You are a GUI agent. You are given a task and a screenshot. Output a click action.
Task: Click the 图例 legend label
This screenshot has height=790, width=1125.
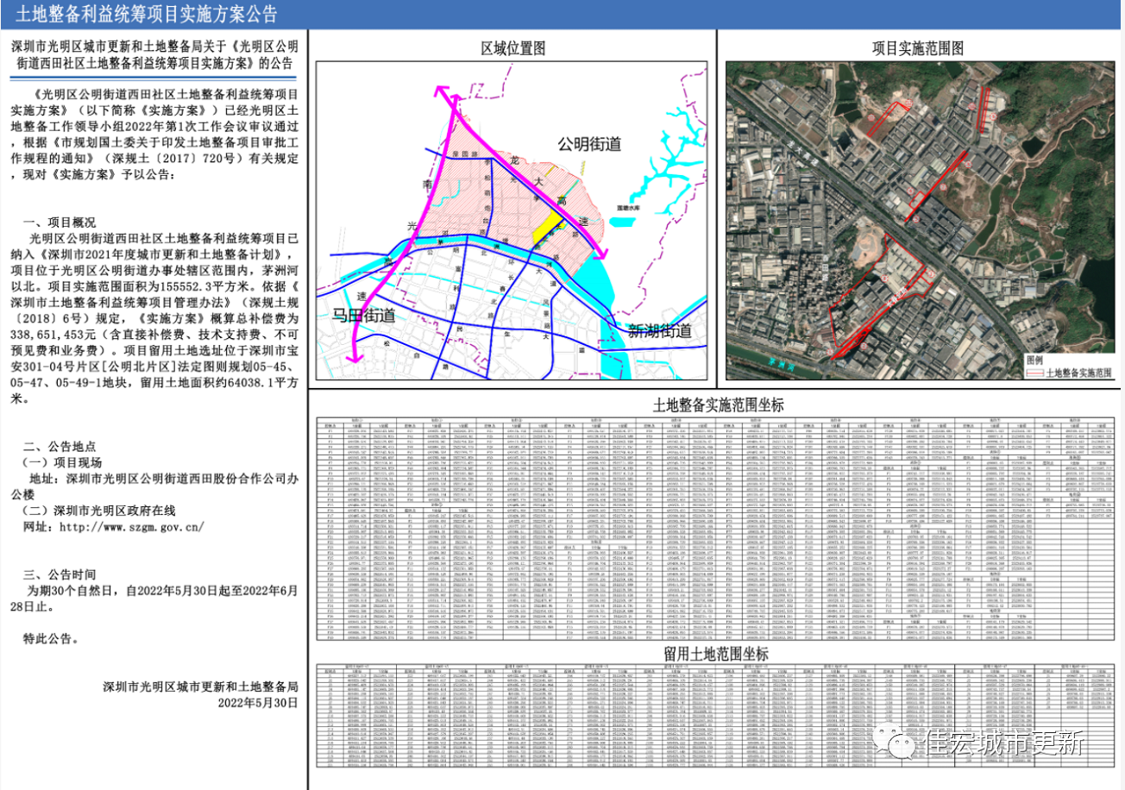point(1034,360)
